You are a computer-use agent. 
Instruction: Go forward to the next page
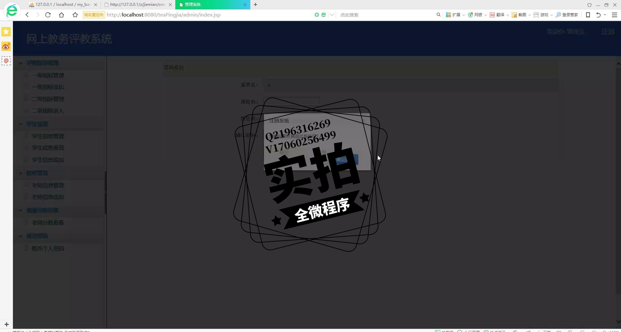pos(38,15)
